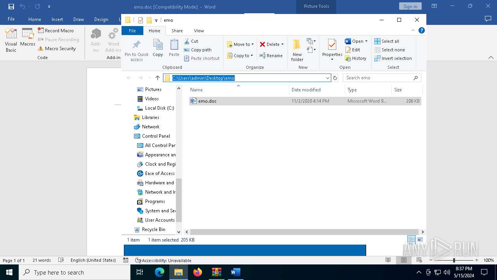Open Task View on taskbar
This screenshot has height=280, width=497.
(x=140, y=272)
